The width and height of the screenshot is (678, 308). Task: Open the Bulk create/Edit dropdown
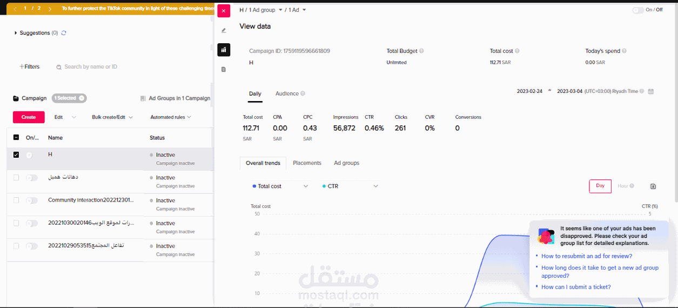112,117
